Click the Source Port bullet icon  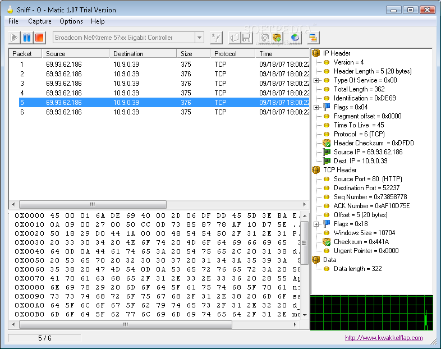pyautogui.click(x=327, y=179)
